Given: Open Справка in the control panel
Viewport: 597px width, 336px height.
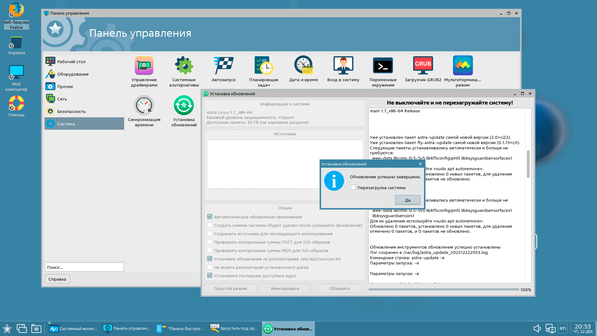Looking at the screenshot, I should click(57, 279).
